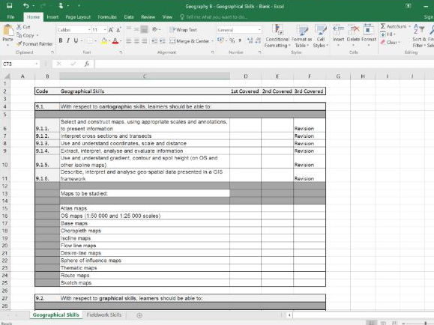Open the text orientation tool
The height and width of the screenshot is (325, 434).
(155, 29)
